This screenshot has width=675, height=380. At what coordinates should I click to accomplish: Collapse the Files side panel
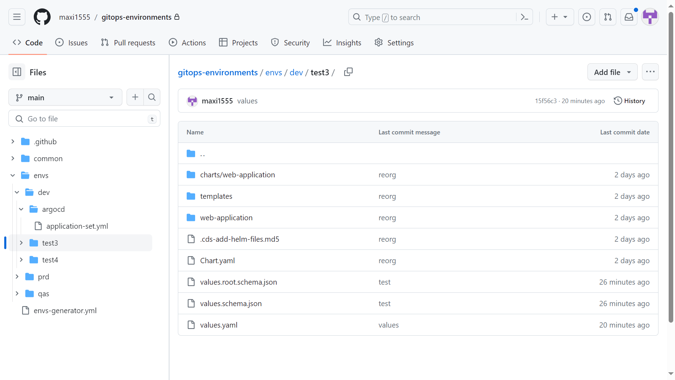tap(17, 72)
